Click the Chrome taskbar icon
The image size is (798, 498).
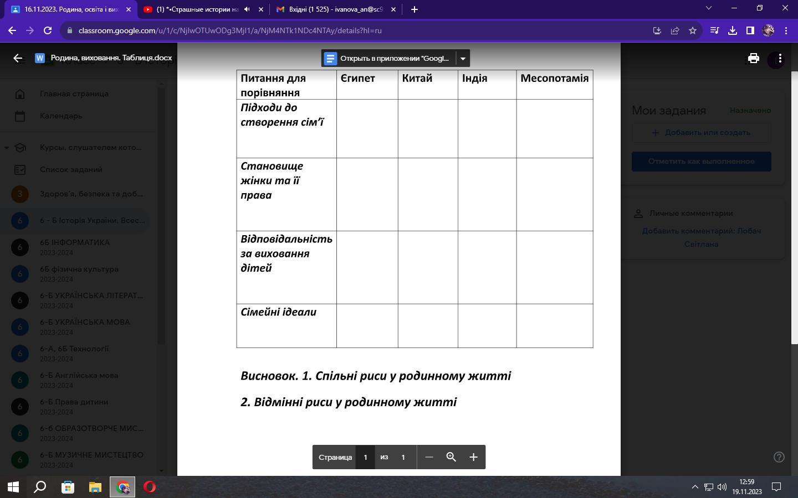point(122,487)
